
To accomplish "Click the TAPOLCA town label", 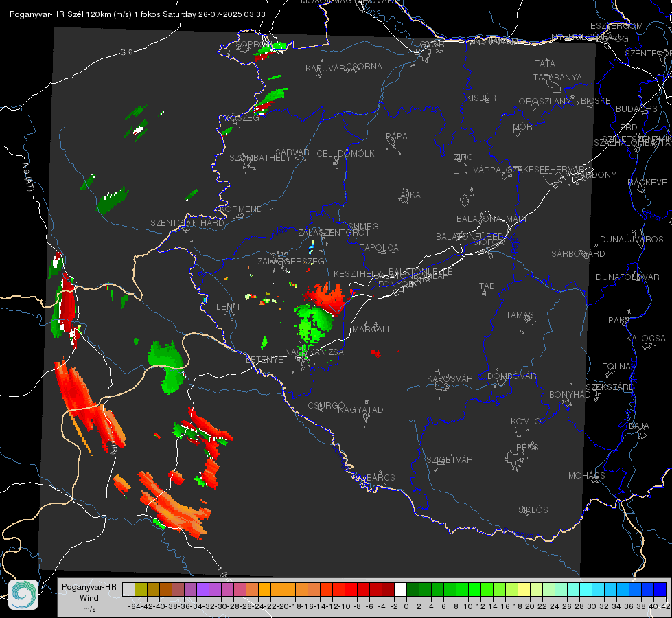I will click(x=379, y=247).
